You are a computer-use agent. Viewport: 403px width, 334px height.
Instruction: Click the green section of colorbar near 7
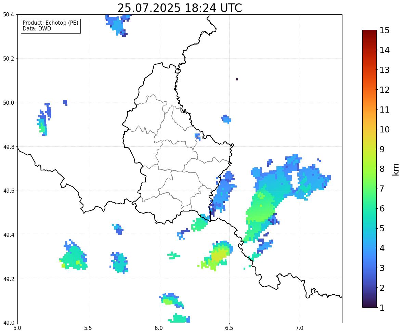pos(369,189)
